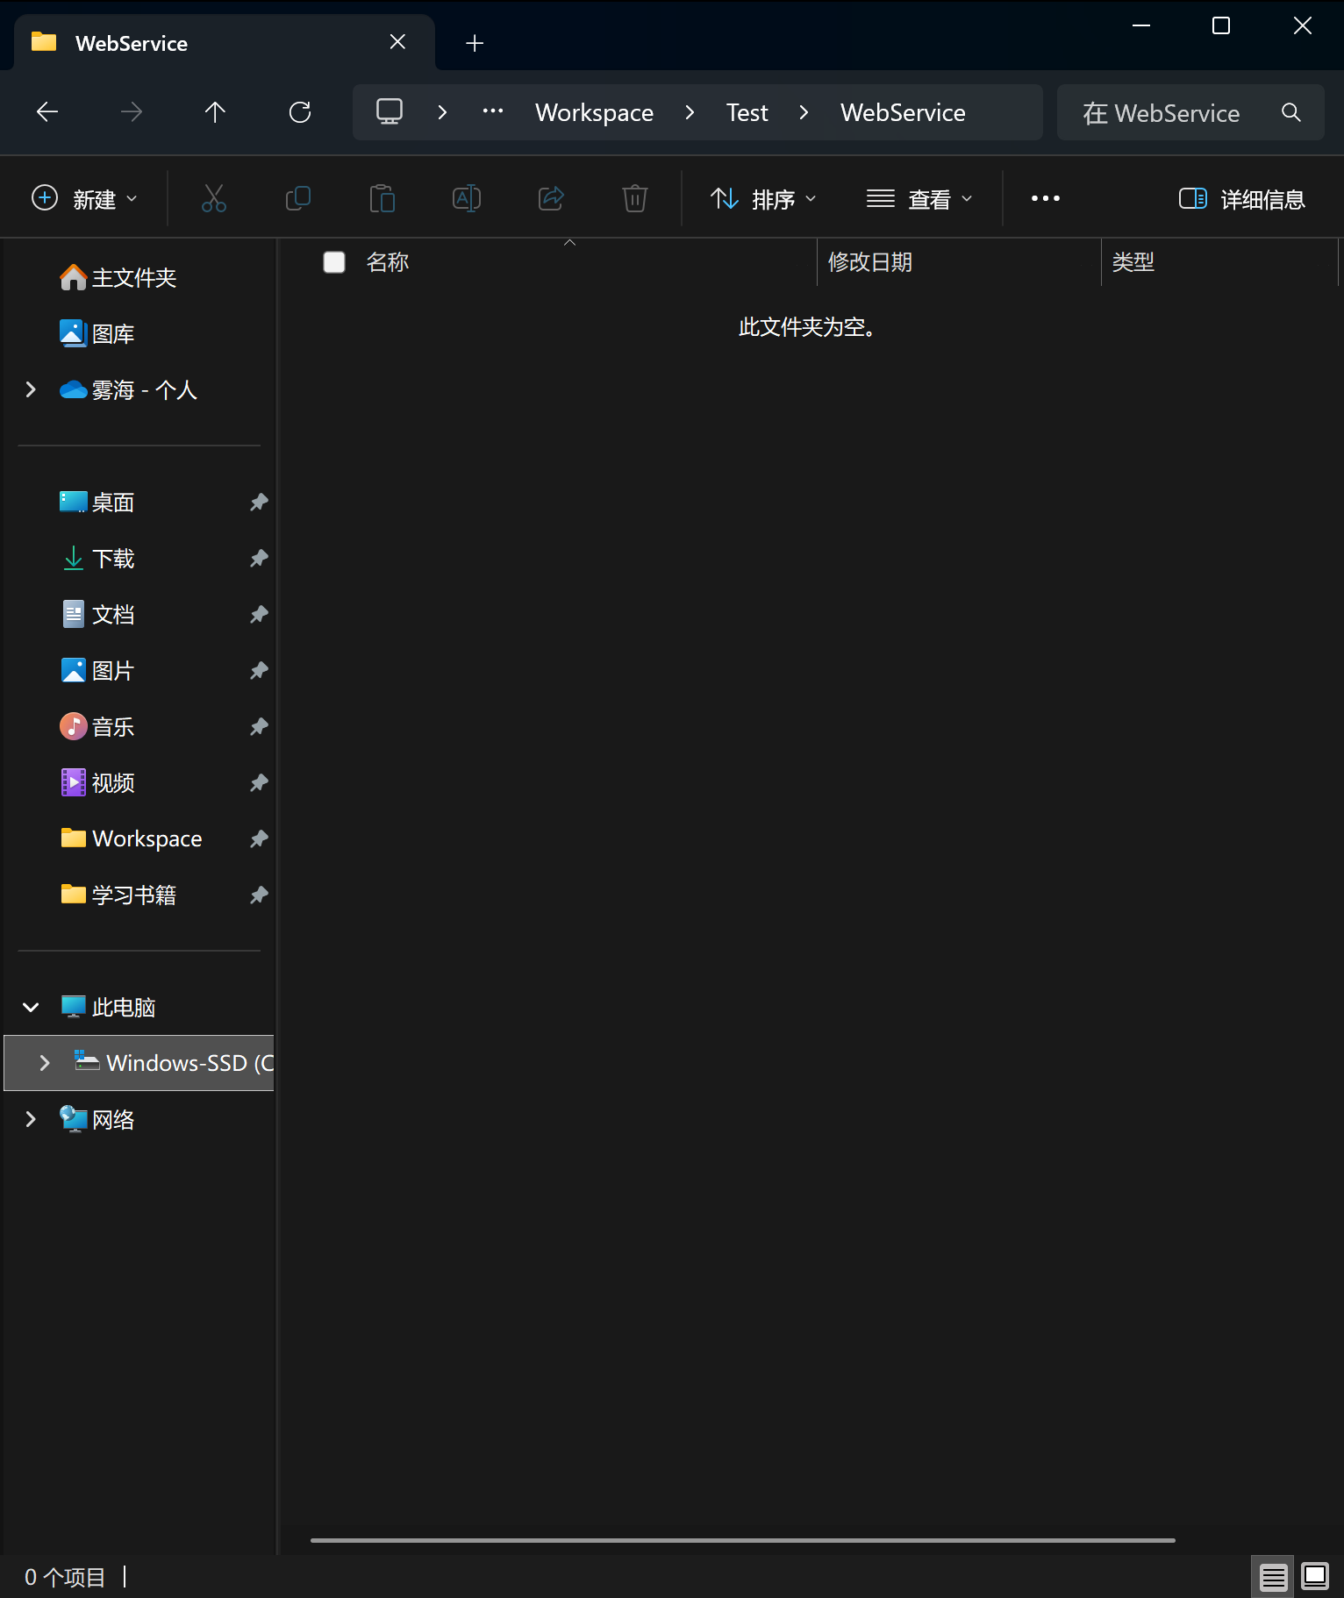1344x1598 pixels.
Task: Go up one folder level
Action: tap(215, 111)
